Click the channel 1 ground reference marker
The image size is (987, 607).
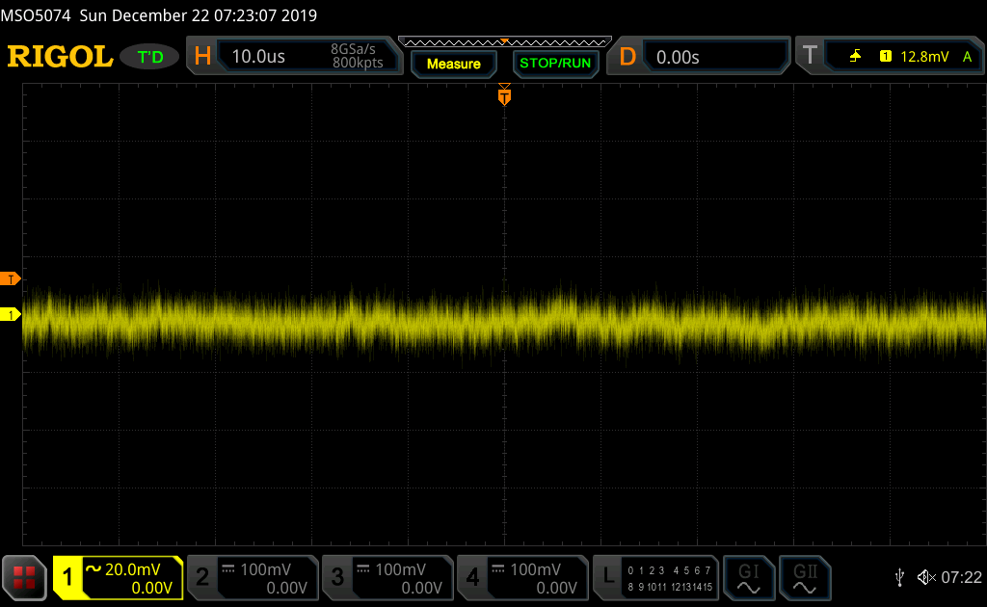pos(12,314)
